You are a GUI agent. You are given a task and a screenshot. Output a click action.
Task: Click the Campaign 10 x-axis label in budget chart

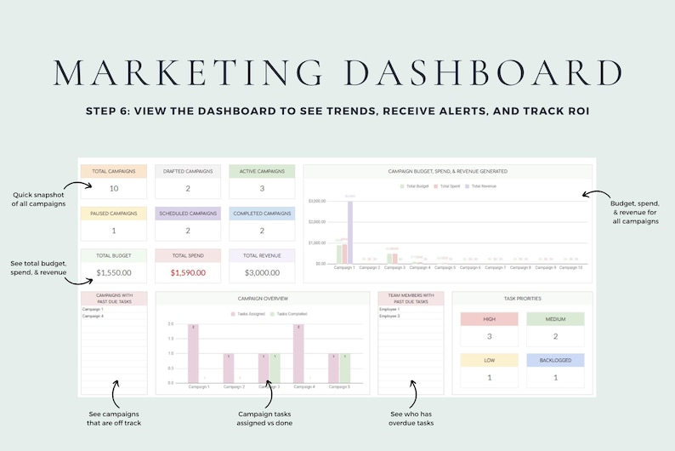(570, 267)
